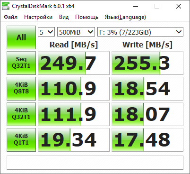Click the 4KiB Q1T1 write result 17.48
The height and width of the screenshot is (174, 190).
pos(147,140)
